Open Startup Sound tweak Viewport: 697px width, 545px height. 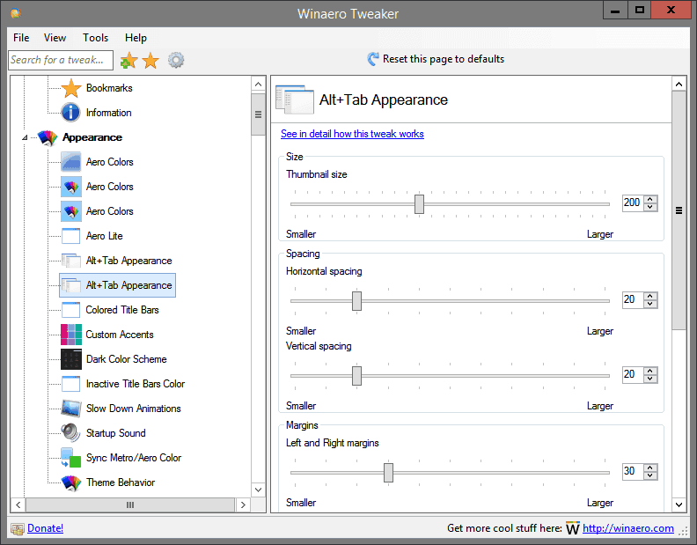(115, 433)
